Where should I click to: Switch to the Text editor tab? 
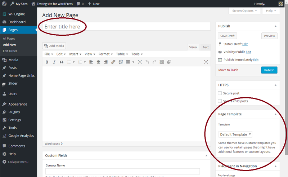pyautogui.click(x=206, y=47)
